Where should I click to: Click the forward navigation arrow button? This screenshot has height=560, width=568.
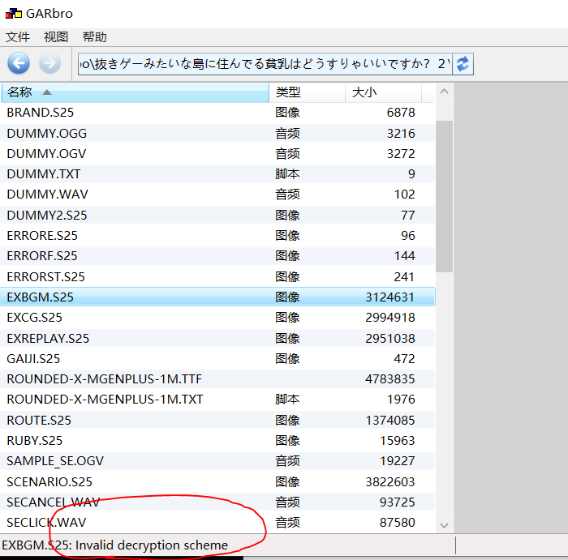point(49,64)
